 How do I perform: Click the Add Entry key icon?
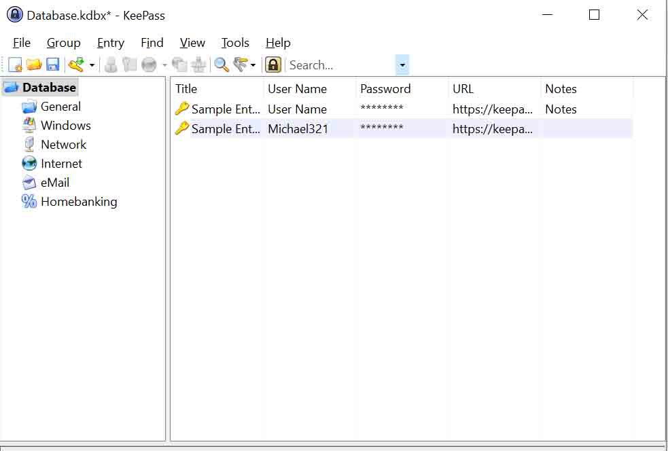tap(77, 65)
